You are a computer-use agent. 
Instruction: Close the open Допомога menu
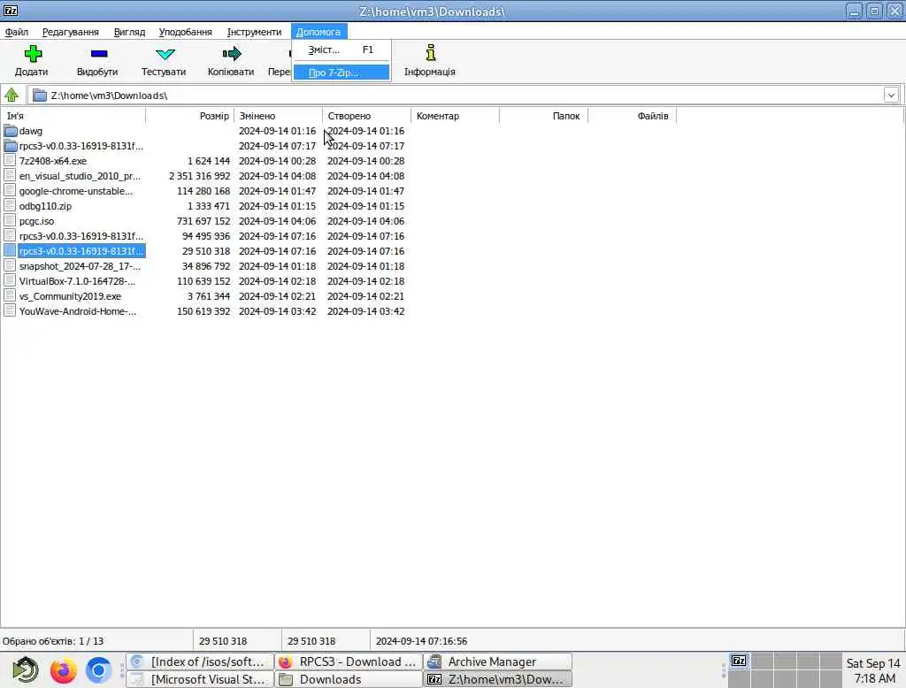point(319,32)
